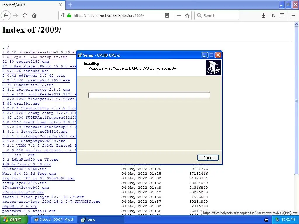The height and width of the screenshot is (224, 299).
Task: Click the Setup title bar icon
Action: point(80,55)
